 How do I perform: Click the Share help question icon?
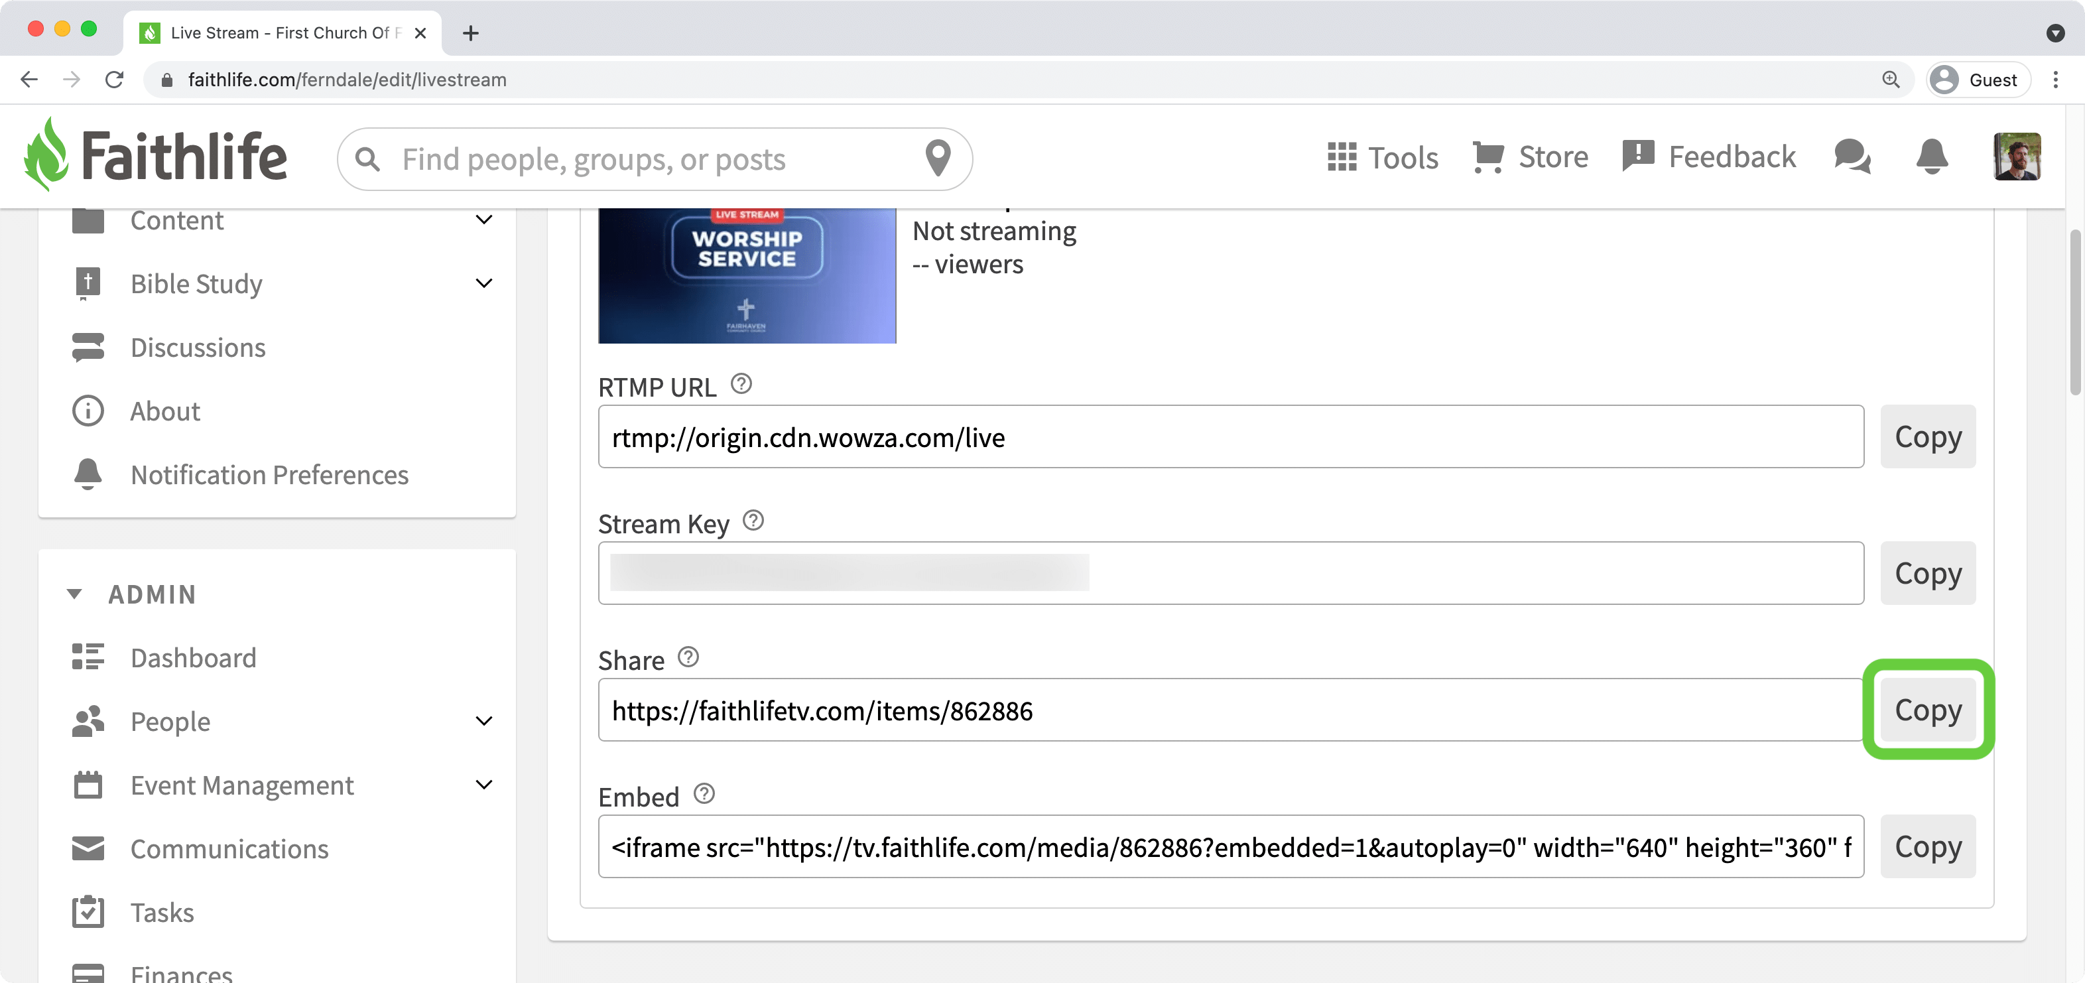[688, 657]
